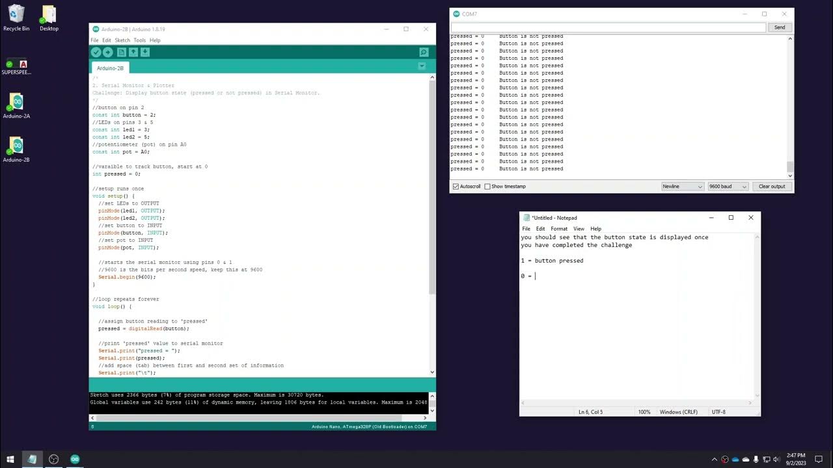
Task: Click the microphone tray icon
Action: point(756,460)
